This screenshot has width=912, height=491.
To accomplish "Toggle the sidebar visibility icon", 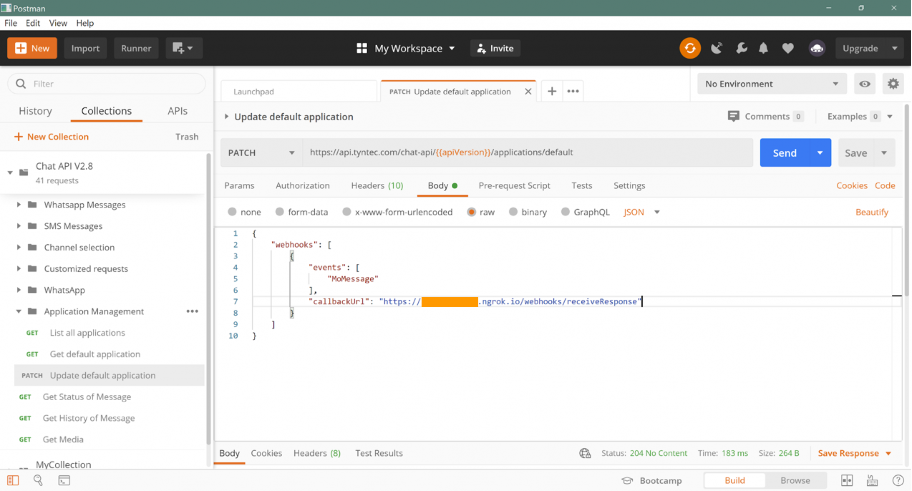I will (x=13, y=480).
